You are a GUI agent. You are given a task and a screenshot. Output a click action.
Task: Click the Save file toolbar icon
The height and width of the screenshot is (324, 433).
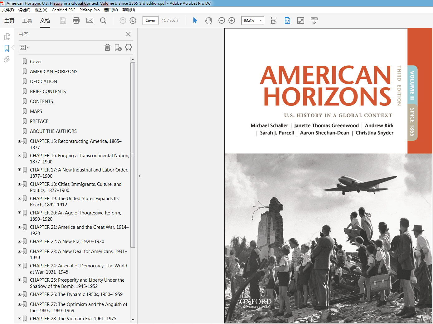click(63, 21)
